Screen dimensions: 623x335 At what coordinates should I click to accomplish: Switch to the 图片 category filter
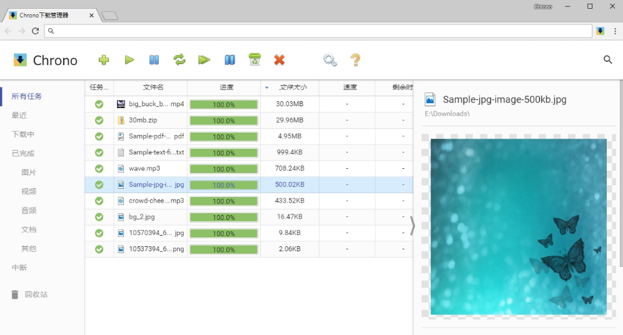pyautogui.click(x=29, y=172)
